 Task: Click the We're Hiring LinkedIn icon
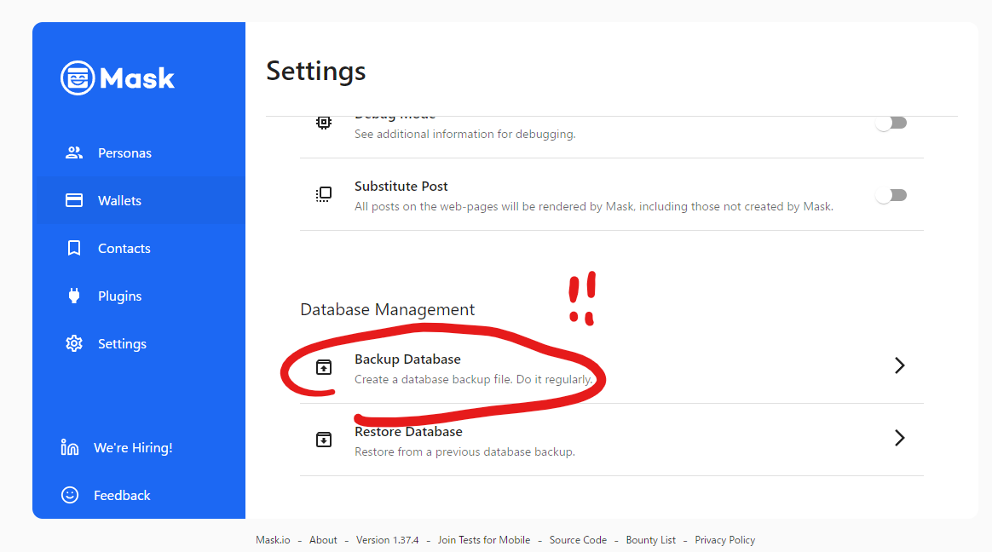[70, 447]
